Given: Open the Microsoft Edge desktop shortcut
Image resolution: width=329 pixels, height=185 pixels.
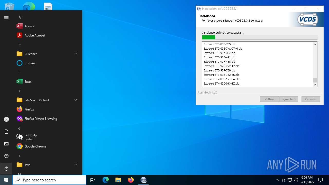Looking at the screenshot, I should click(29, 6).
